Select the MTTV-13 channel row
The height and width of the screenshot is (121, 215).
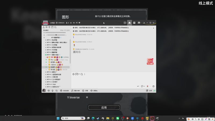point(56,82)
